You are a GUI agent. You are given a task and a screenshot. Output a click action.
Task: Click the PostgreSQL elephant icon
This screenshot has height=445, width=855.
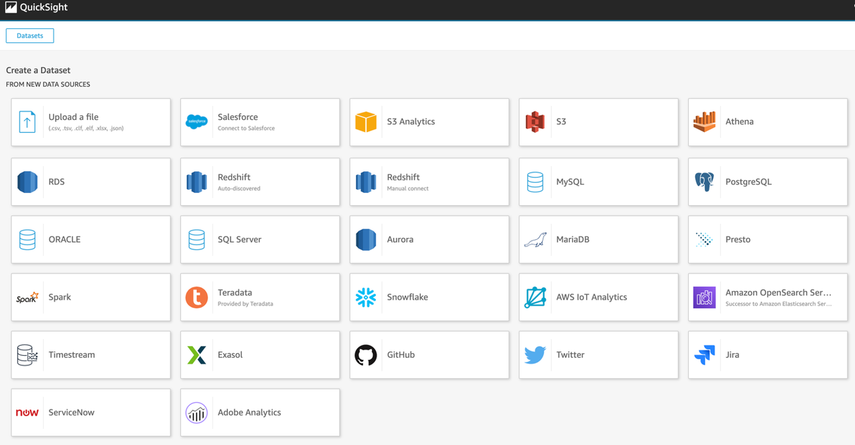click(704, 182)
